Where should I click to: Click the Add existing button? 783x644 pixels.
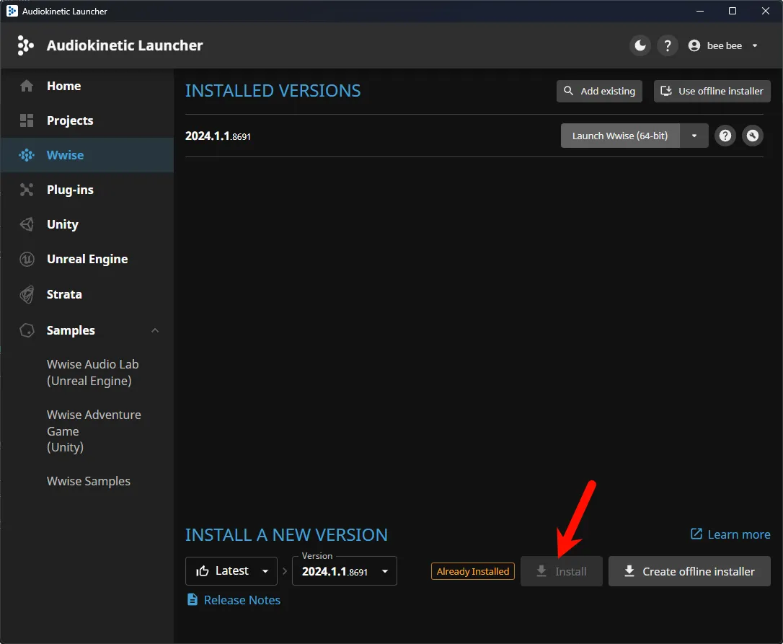point(599,91)
